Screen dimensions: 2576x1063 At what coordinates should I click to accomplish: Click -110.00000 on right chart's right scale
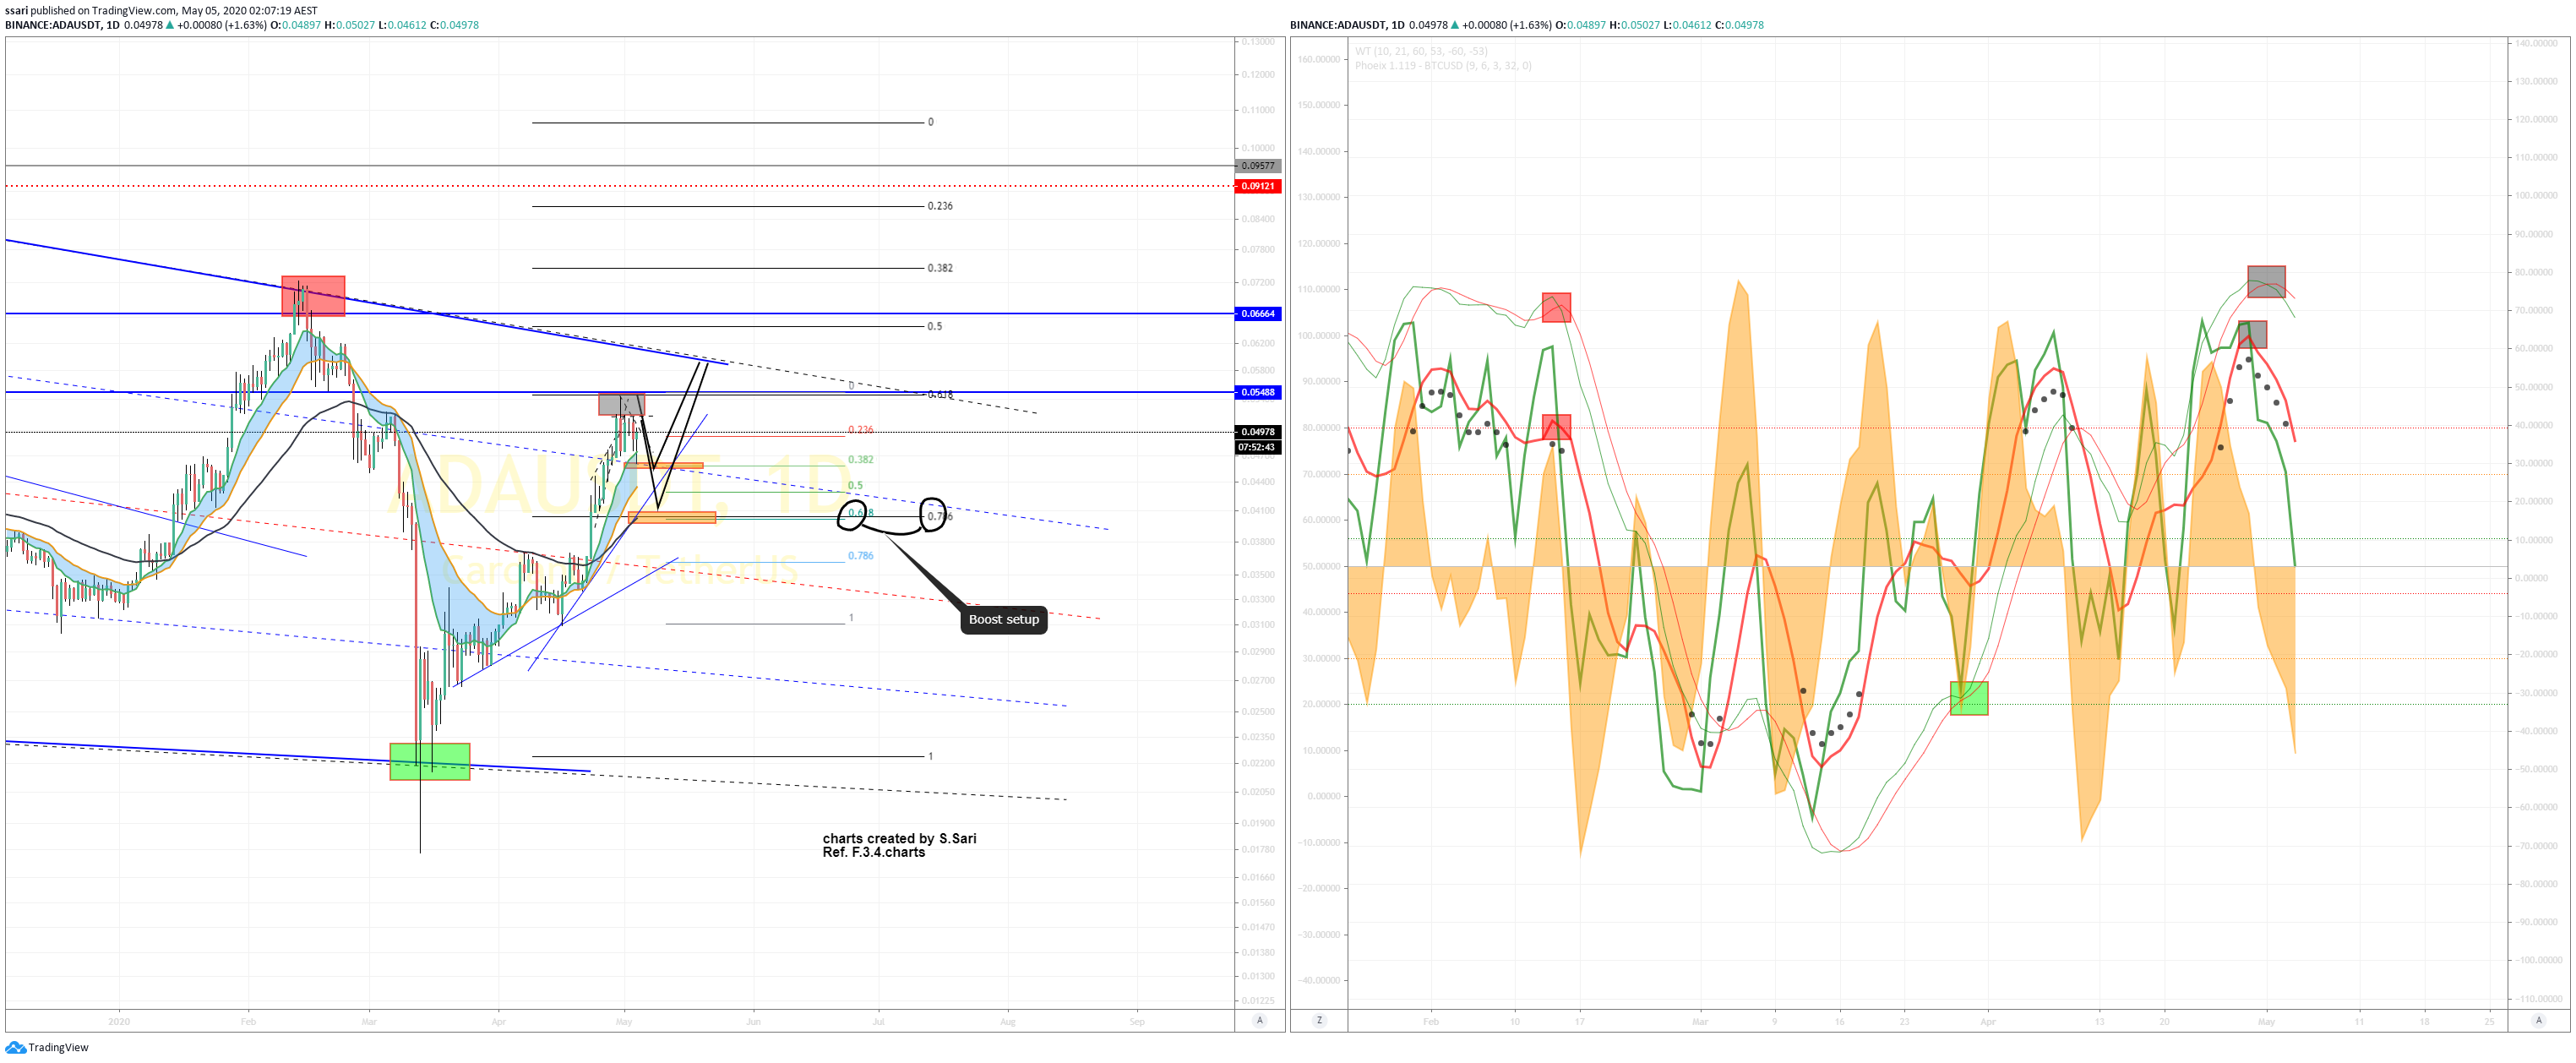point(2539,999)
